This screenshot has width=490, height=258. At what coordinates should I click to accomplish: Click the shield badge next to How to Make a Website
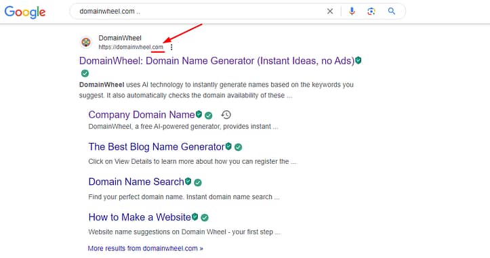pyautogui.click(x=195, y=217)
